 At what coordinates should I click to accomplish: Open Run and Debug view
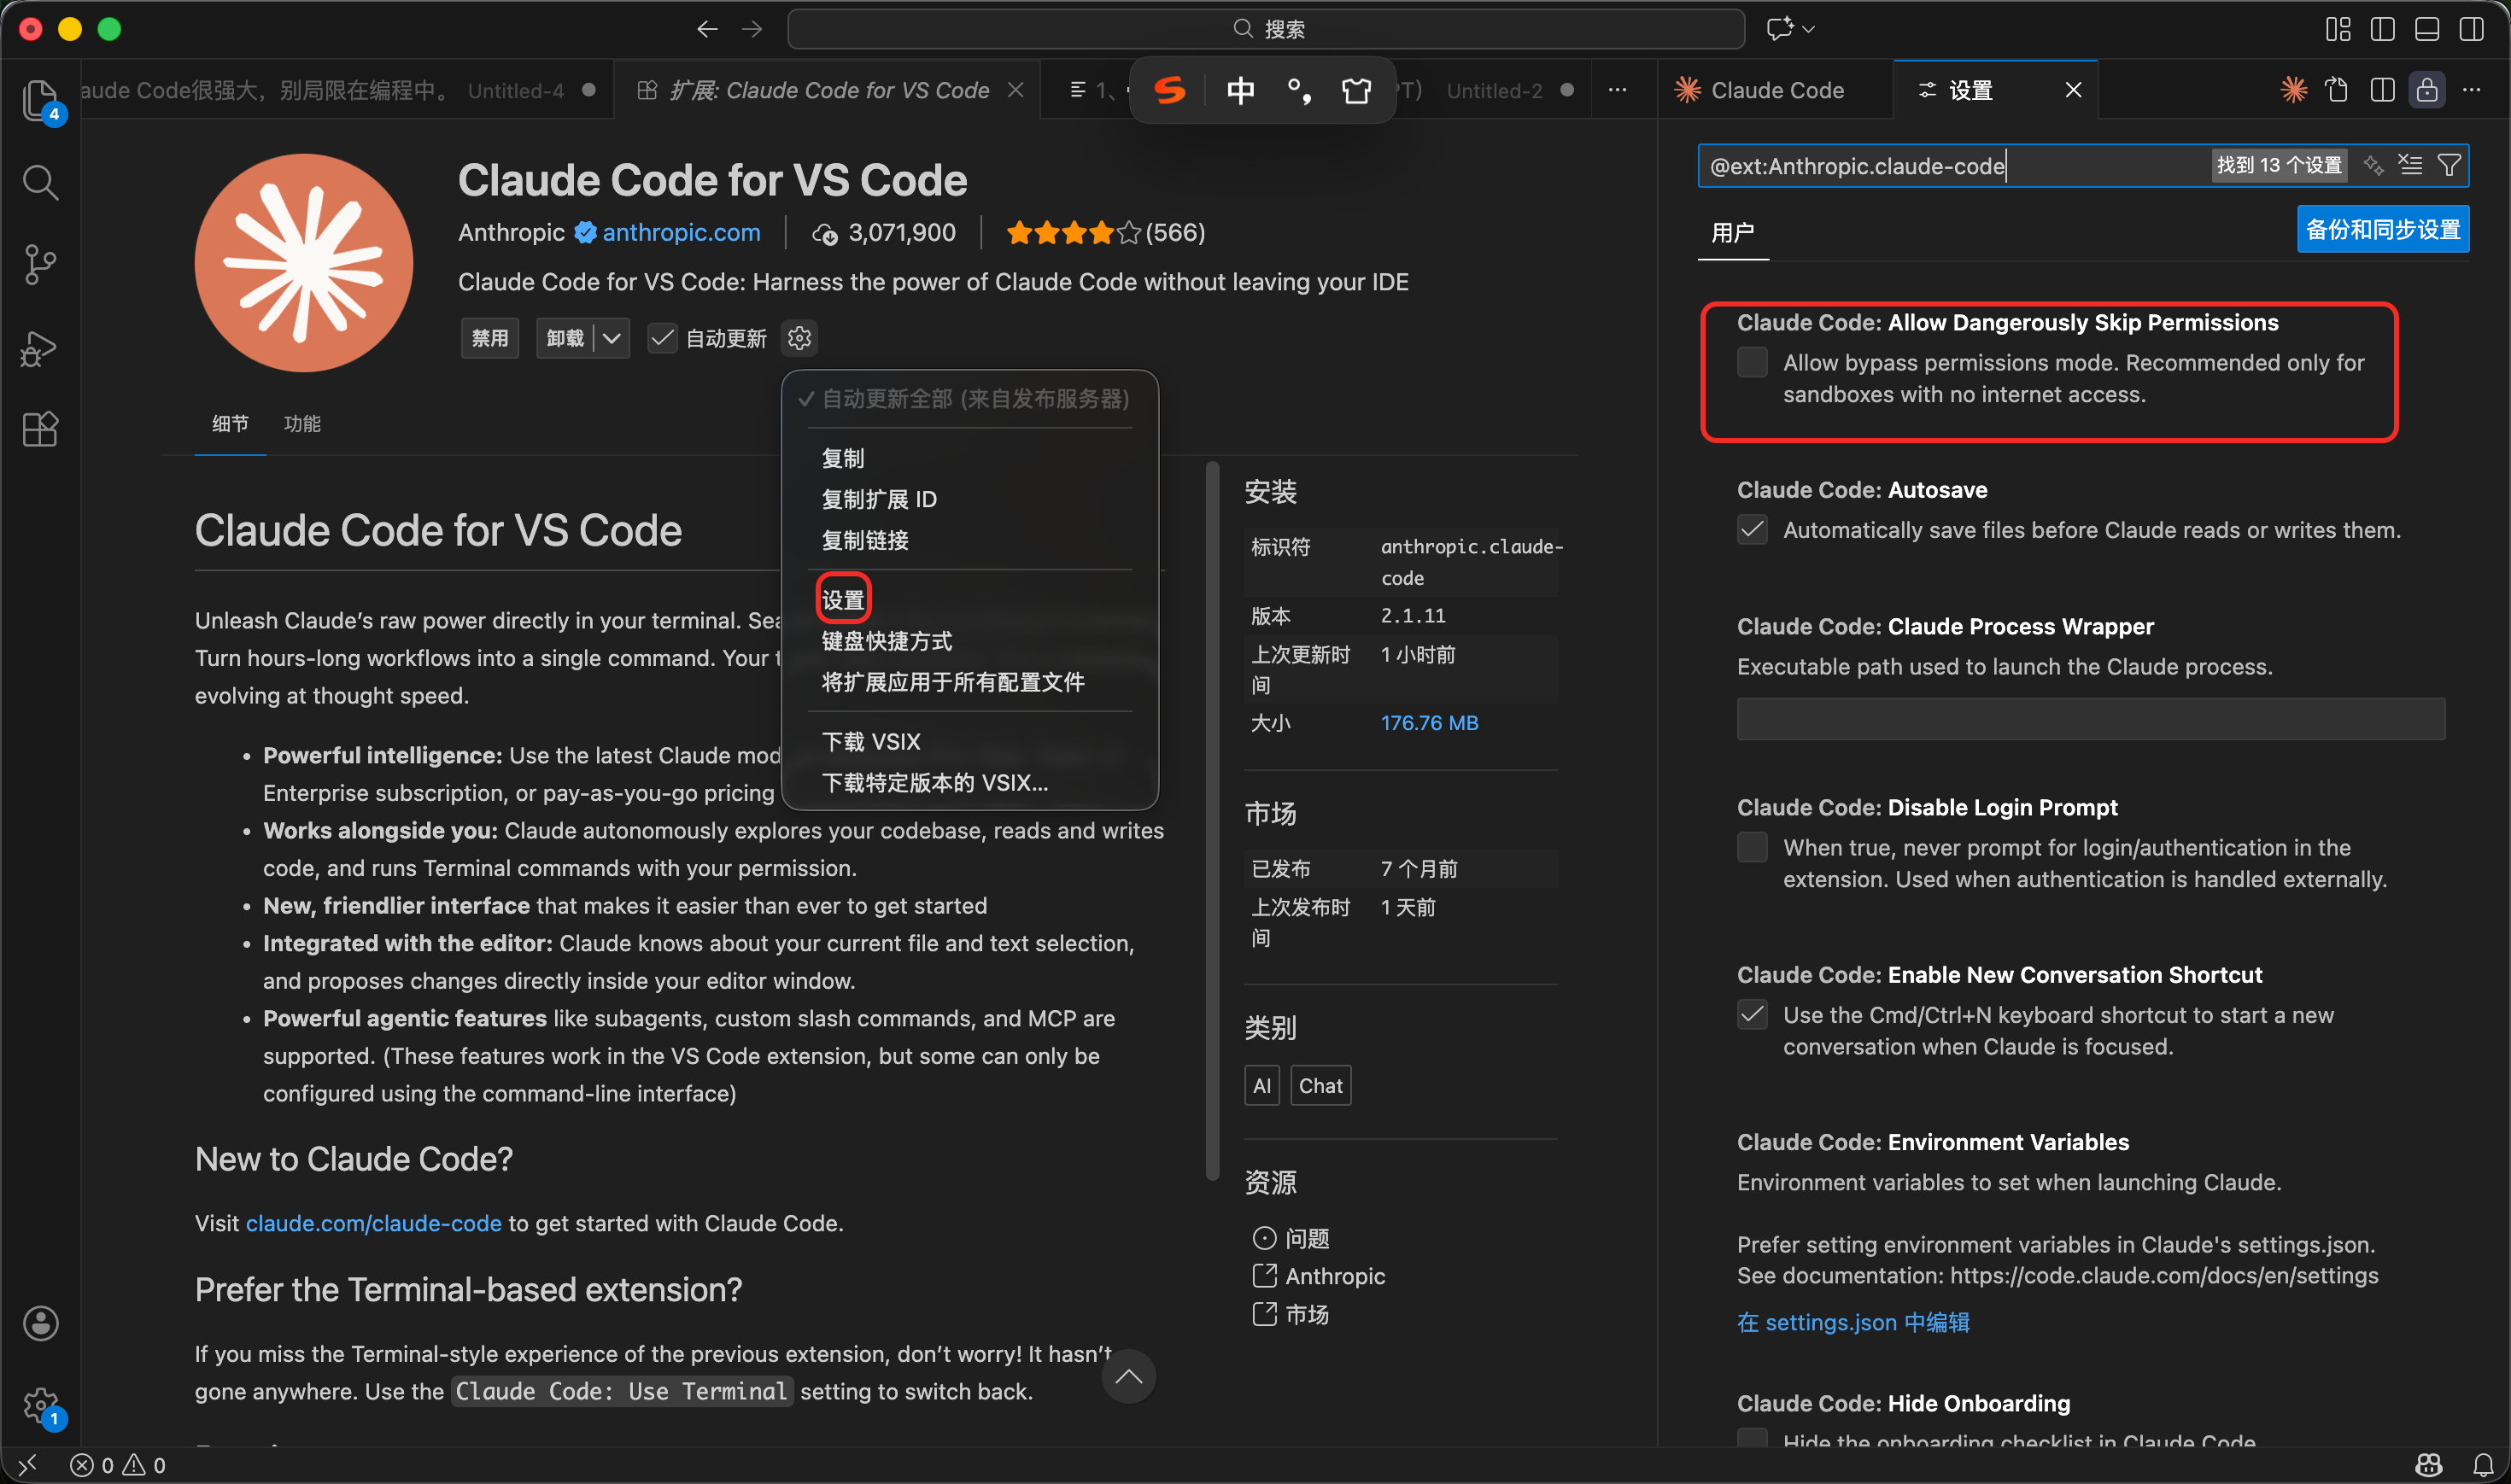40,348
